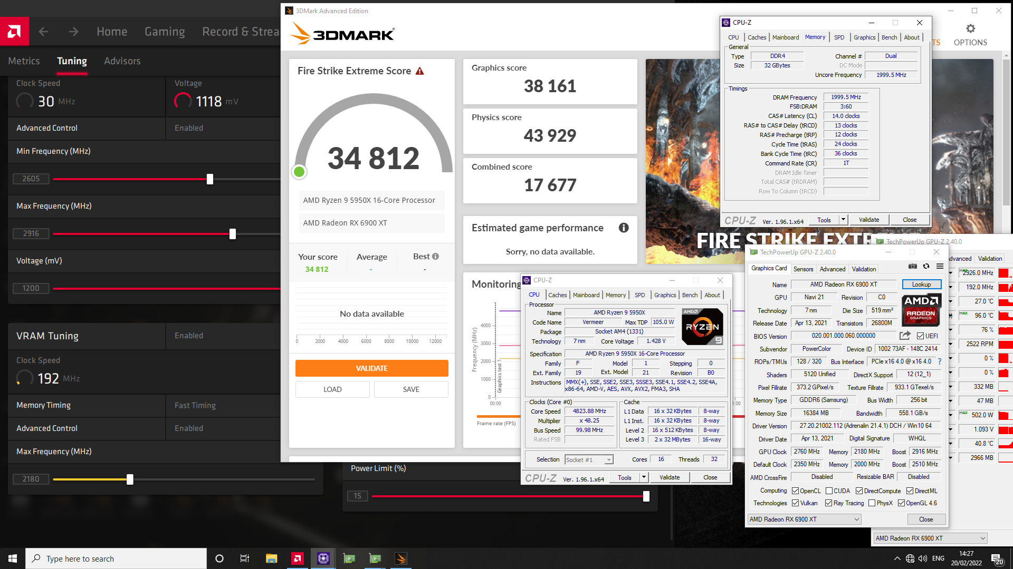Click the AMD Software logo icon
The height and width of the screenshot is (569, 1013).
(14, 32)
